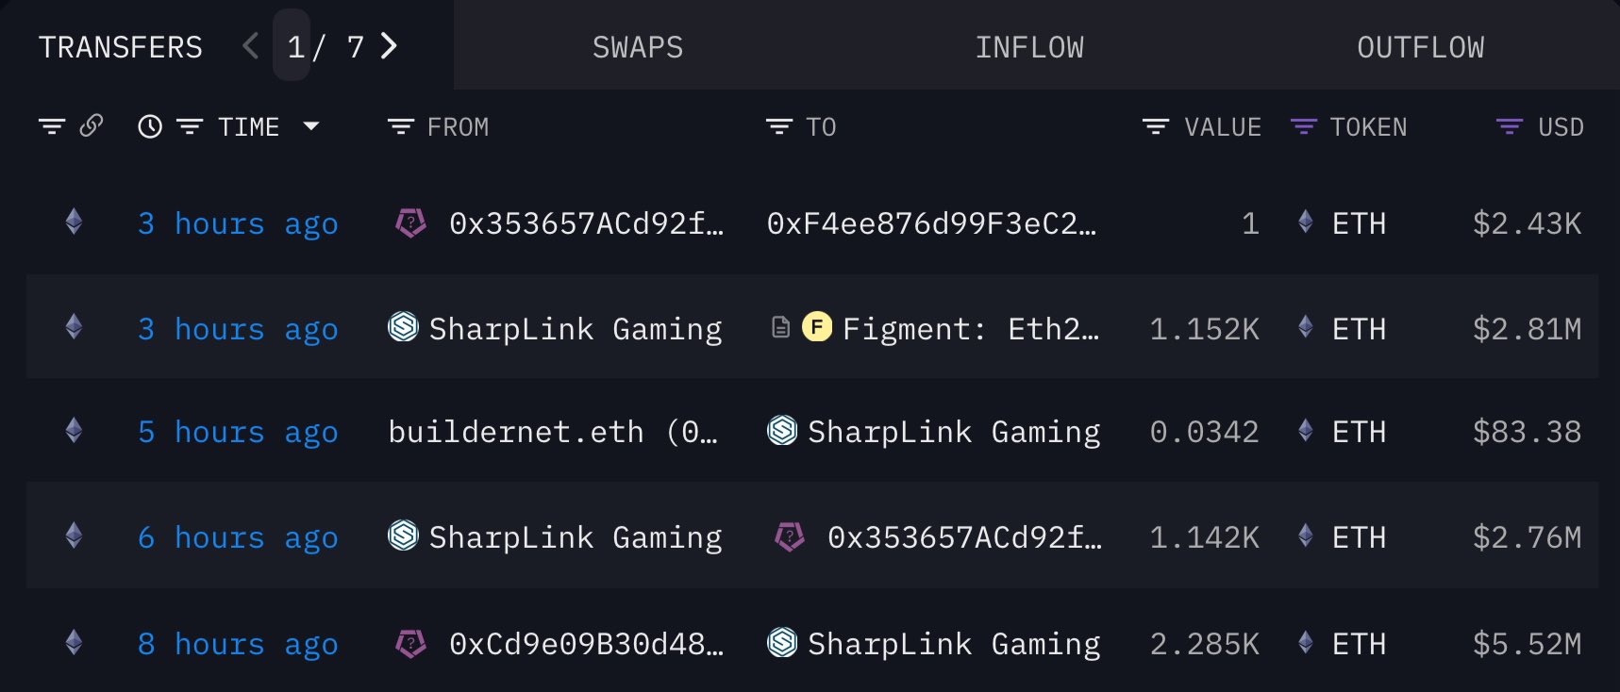Open the FROM column filter icon
Screen dimensions: 1620x692
[401, 126]
